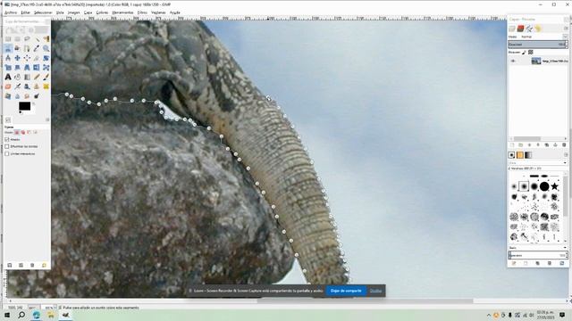Open the Herramientas menu
Screen dimensions: 572x321
pos(122,12)
